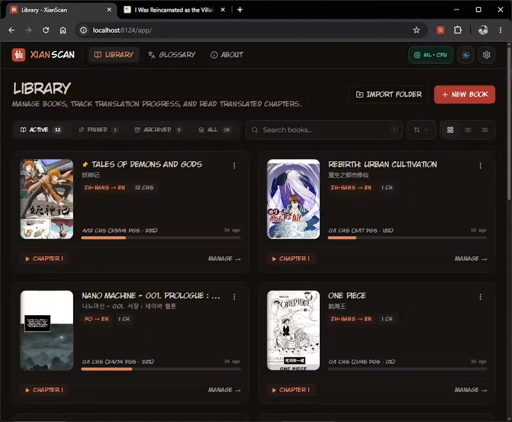The width and height of the screenshot is (512, 422).
Task: Click the KO → EN language tag
Action: (96, 319)
